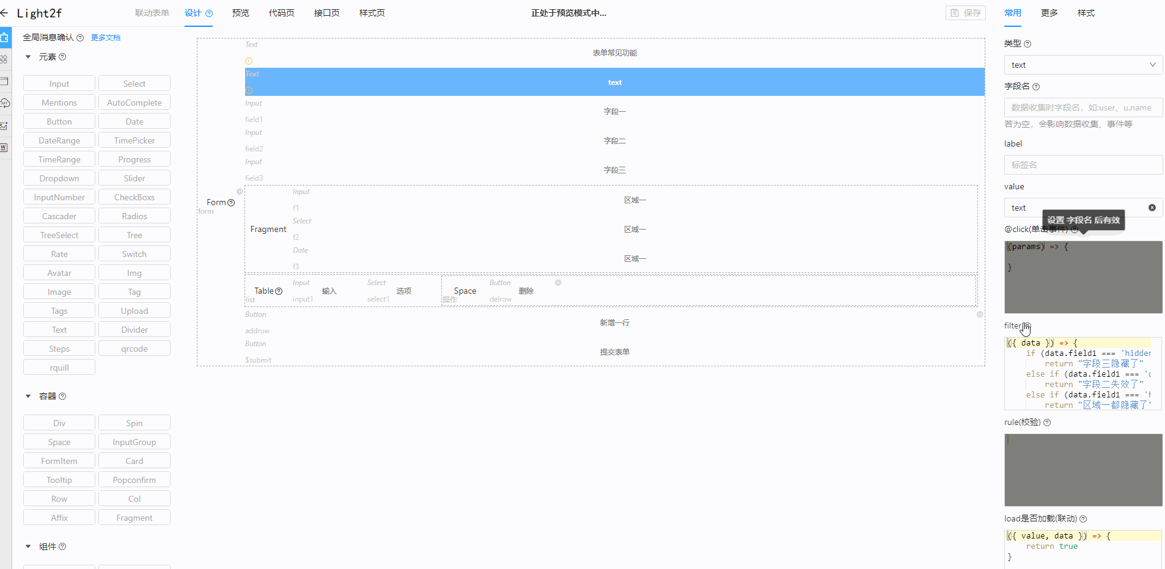The image size is (1165, 569).
Task: Open the 类型 type dropdown
Action: pyautogui.click(x=1083, y=65)
